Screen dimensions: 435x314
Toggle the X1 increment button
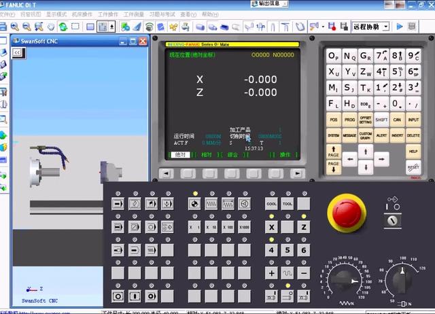coord(194,227)
